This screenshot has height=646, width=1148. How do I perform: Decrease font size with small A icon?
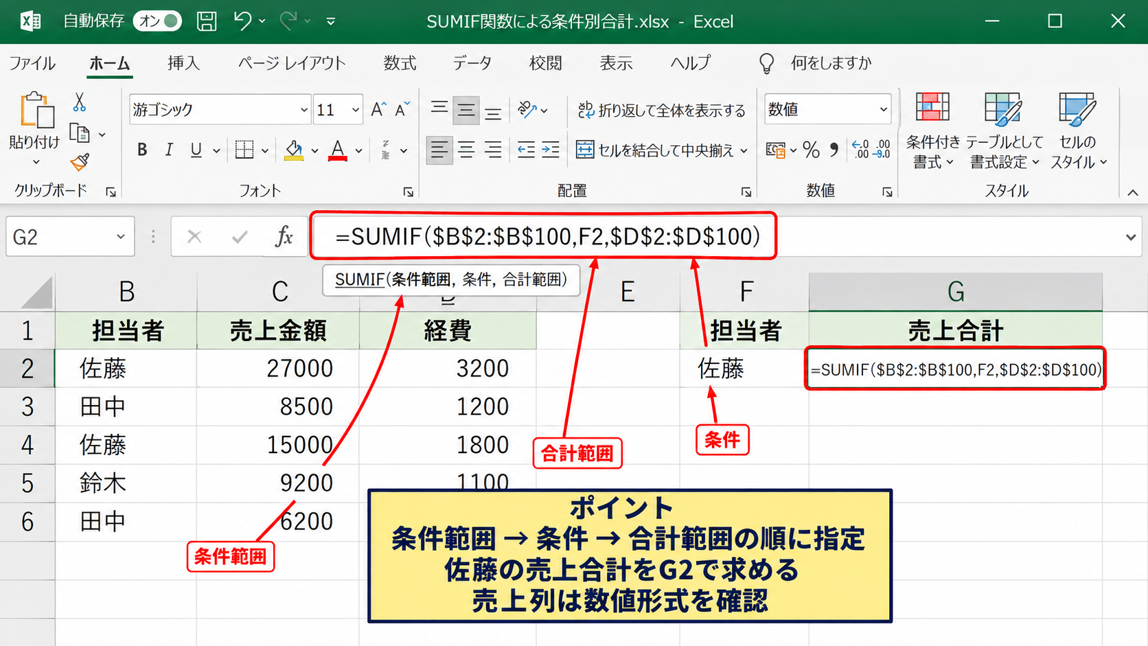402,110
